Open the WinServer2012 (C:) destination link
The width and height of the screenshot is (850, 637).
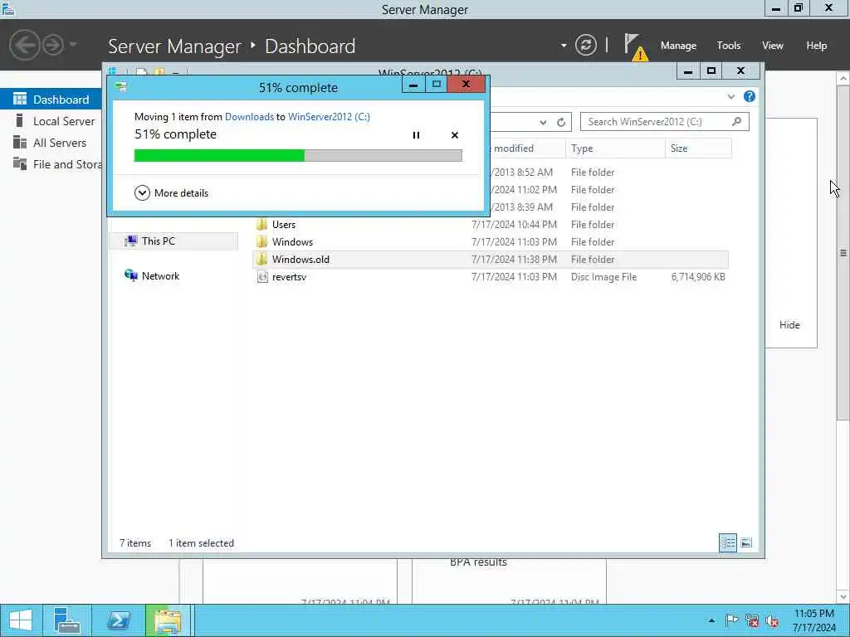coord(329,116)
